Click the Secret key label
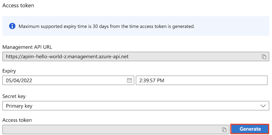Viewport: 272px width, 135px height. pos(14,96)
